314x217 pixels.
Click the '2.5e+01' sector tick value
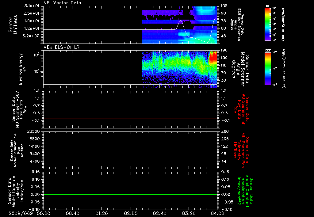(x=32, y=13)
